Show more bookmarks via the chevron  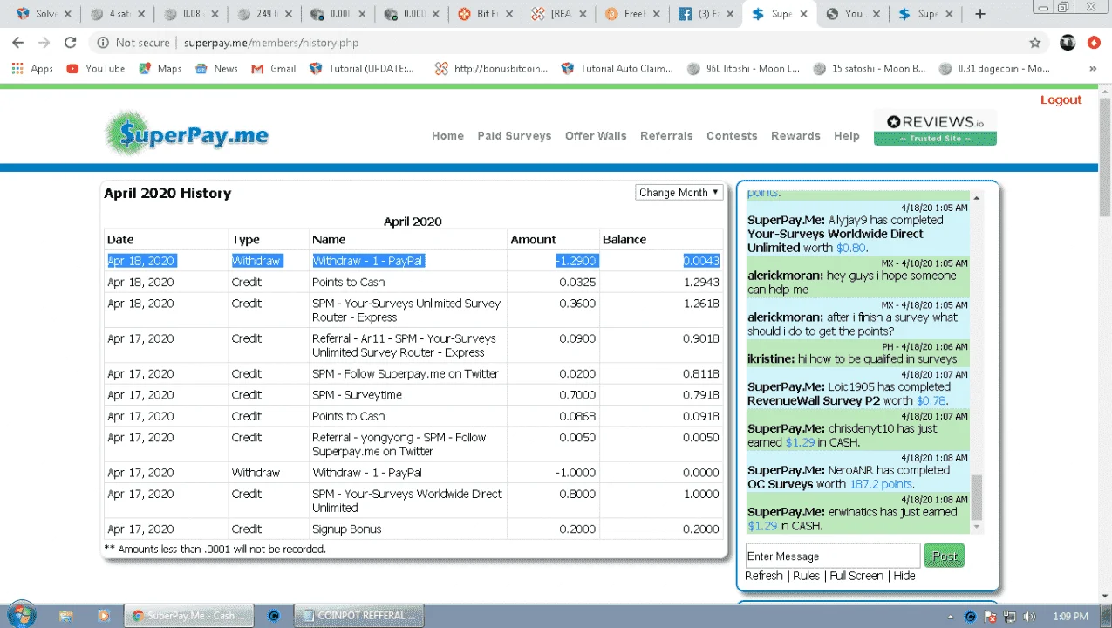[1094, 68]
